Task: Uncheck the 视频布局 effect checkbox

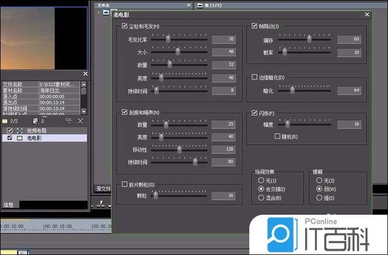Action: pos(10,130)
